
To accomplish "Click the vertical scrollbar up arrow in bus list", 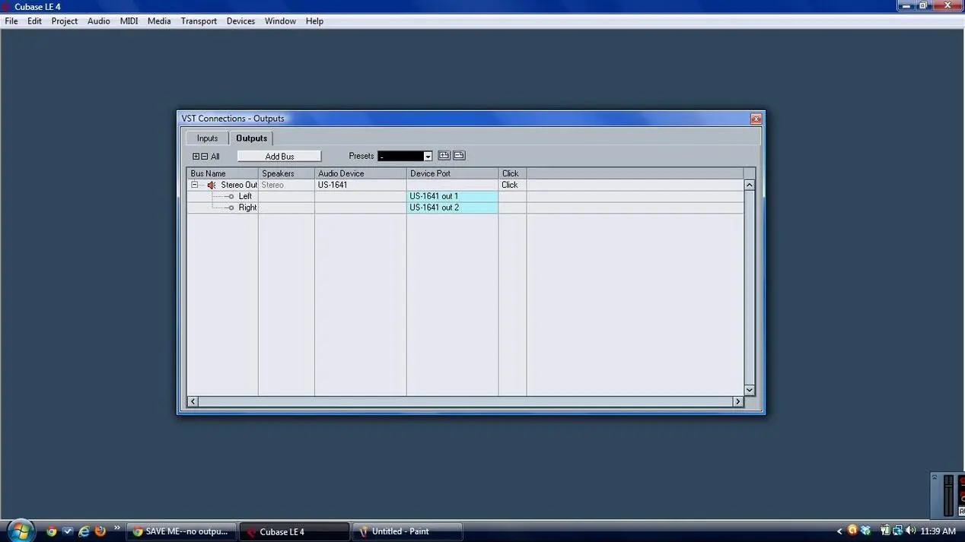I will coord(749,185).
